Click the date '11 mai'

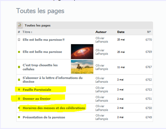click(121, 67)
